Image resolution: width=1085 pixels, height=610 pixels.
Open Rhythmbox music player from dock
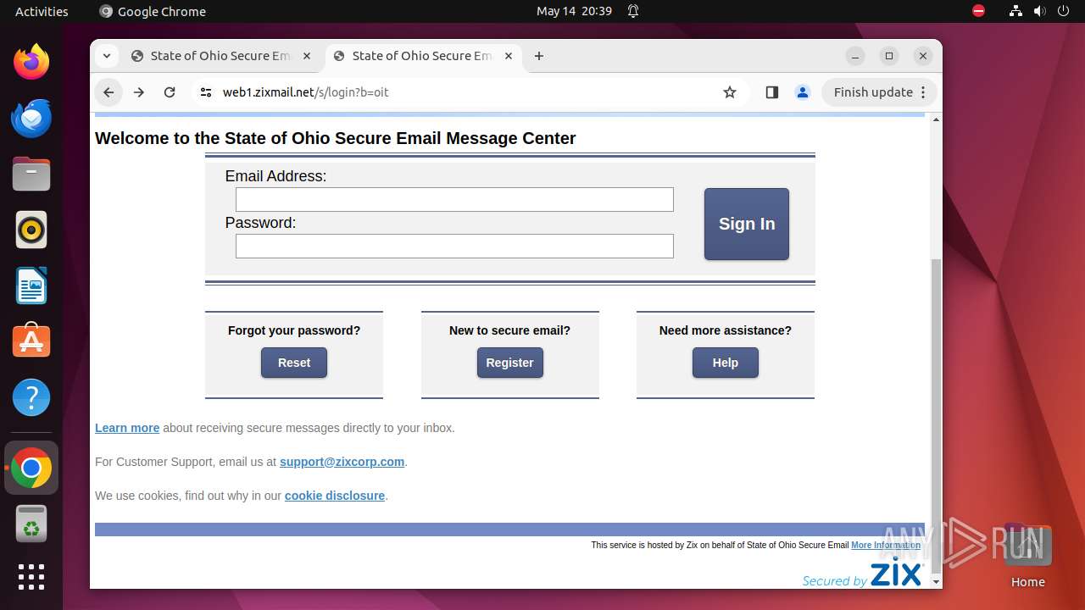click(x=31, y=230)
